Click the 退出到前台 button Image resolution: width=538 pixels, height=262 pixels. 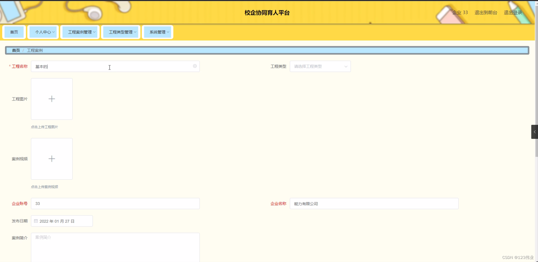486,12
